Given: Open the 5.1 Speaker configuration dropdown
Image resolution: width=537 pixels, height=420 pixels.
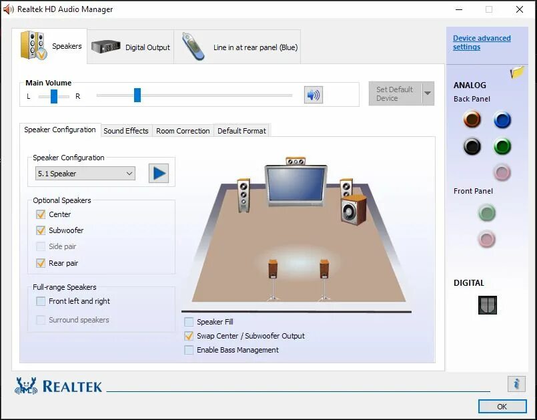Looking at the screenshot, I should coord(85,174).
